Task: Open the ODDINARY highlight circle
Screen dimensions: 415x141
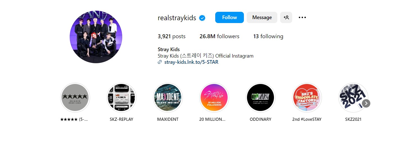Action: click(260, 97)
